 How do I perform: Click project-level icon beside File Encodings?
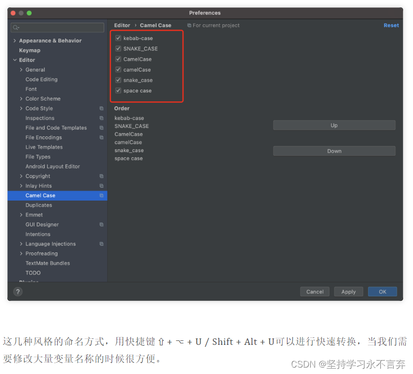tap(101, 137)
